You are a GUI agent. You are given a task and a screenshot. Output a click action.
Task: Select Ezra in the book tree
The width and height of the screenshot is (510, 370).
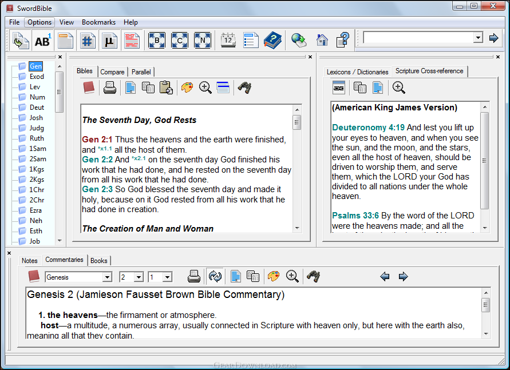coord(35,210)
